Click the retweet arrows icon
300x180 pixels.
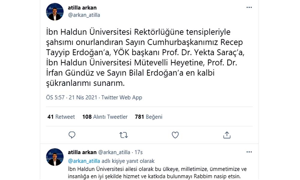[x=124, y=135]
